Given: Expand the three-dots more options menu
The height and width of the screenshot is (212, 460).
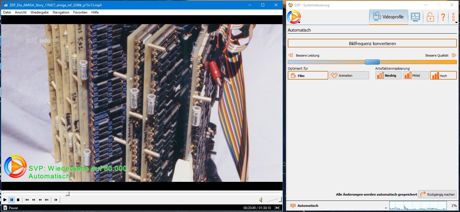Looking at the screenshot, I should 453,17.
